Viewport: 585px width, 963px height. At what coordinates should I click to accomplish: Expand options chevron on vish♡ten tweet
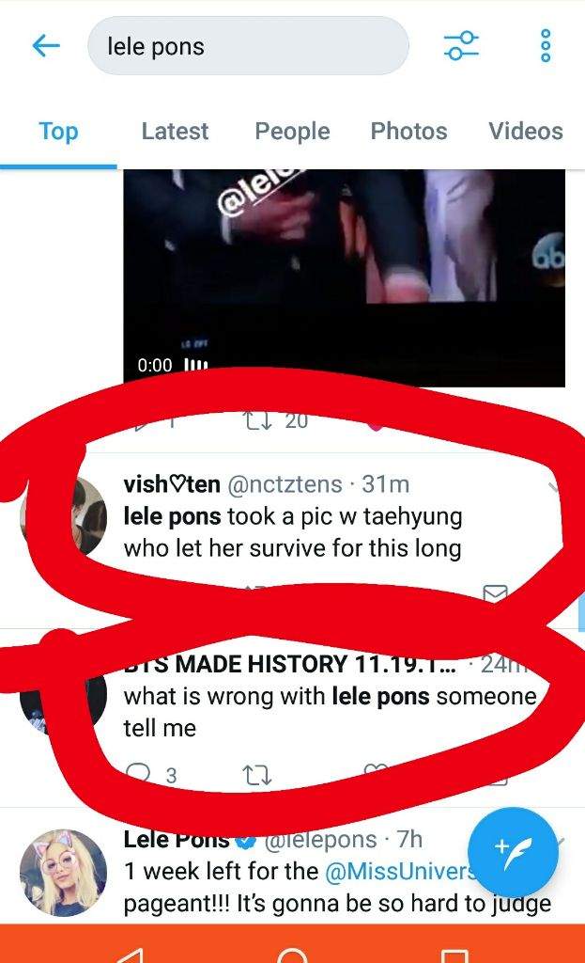[554, 486]
